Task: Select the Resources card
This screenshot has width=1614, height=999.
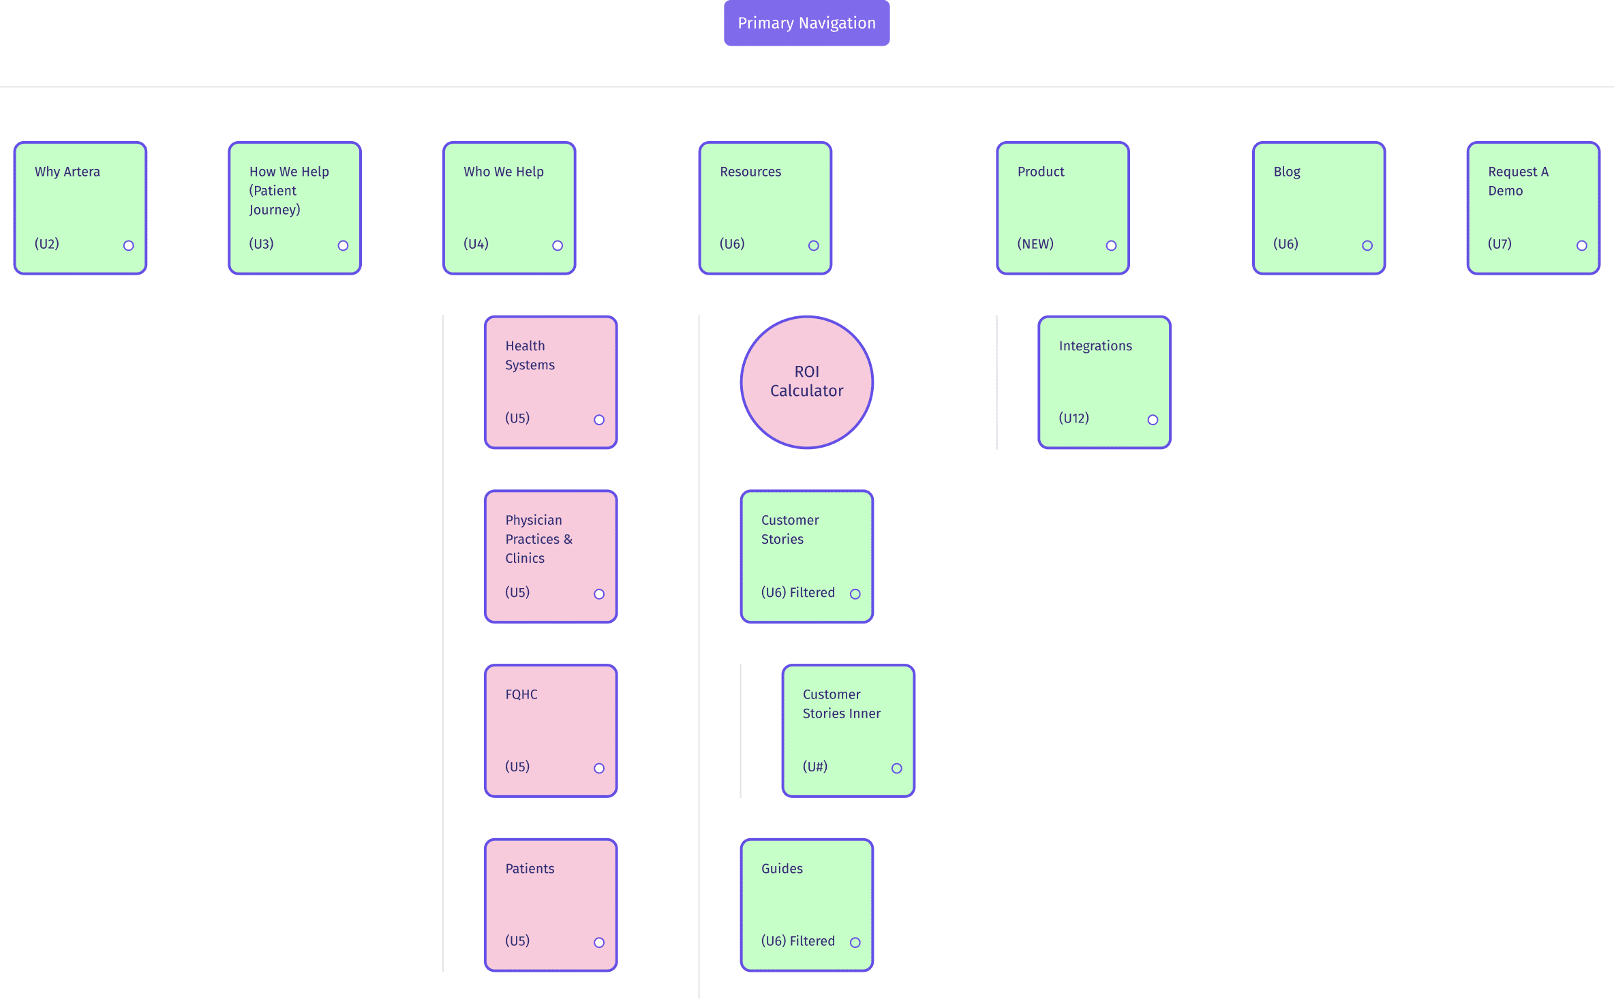Action: [765, 209]
